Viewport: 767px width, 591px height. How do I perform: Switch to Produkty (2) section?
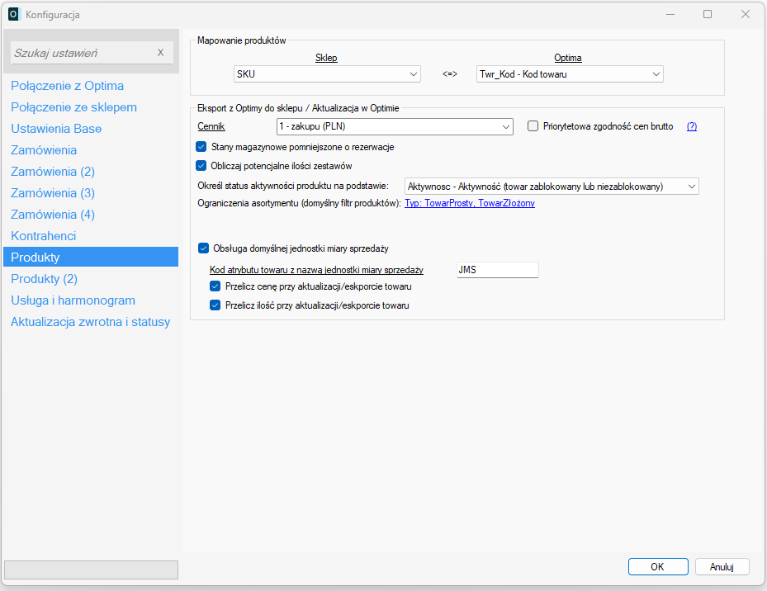(x=44, y=279)
